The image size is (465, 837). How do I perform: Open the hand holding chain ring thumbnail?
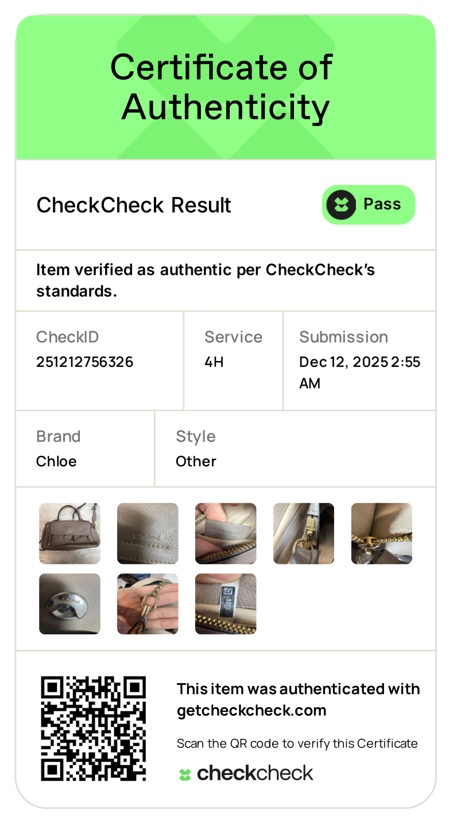[x=148, y=604]
